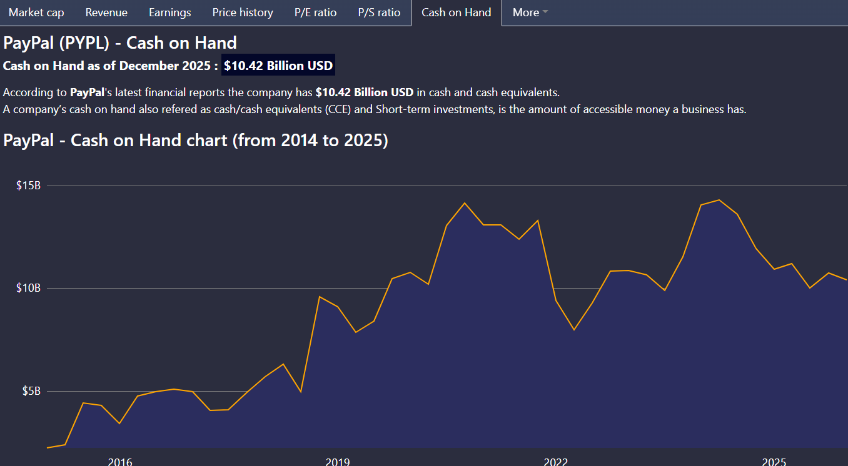Click the active Cash on Hand tab
The height and width of the screenshot is (466, 848).
[x=457, y=12]
